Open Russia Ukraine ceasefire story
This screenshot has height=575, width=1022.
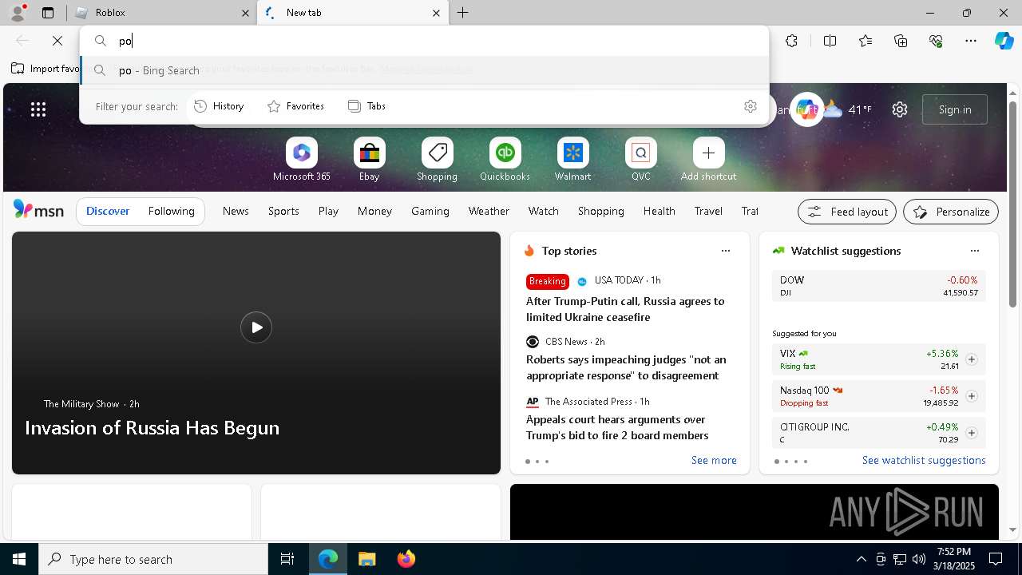[x=625, y=309]
